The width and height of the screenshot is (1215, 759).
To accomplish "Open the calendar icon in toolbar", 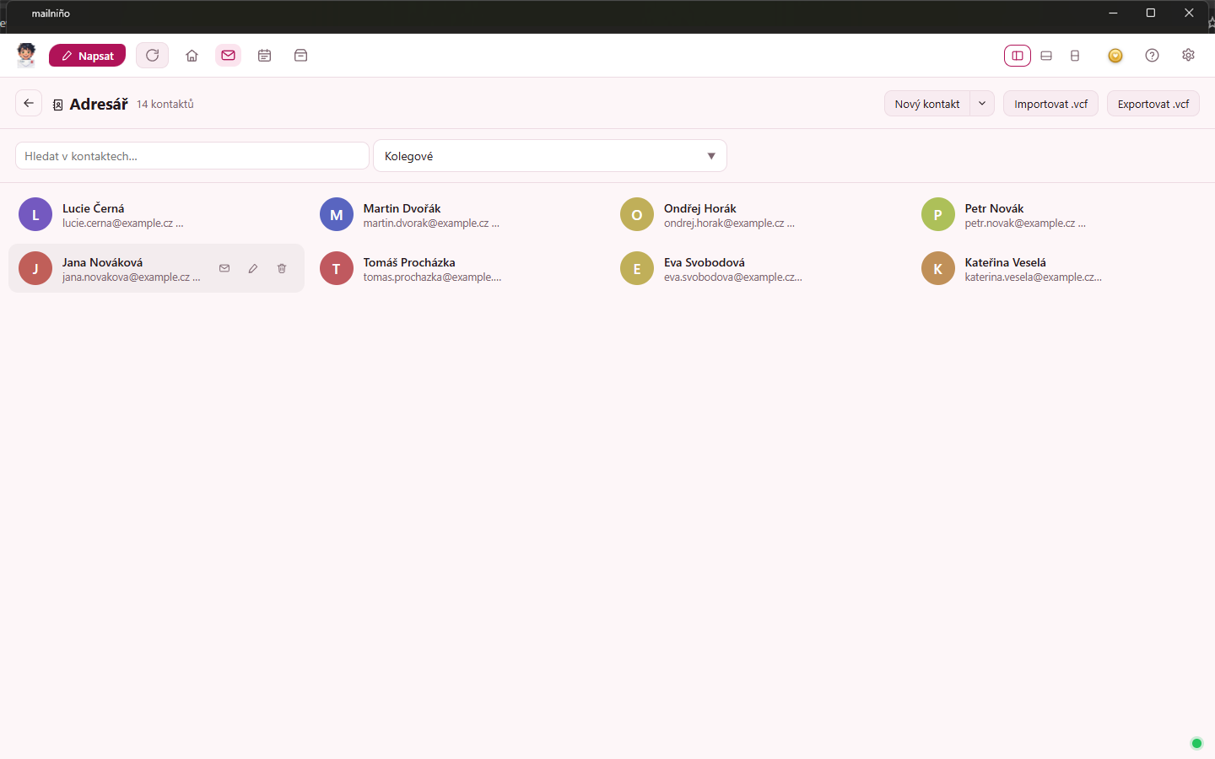I will [x=264, y=56].
